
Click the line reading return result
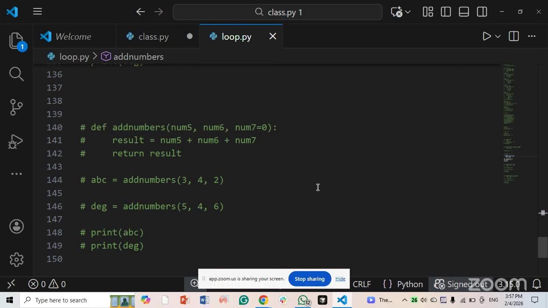pos(131,153)
